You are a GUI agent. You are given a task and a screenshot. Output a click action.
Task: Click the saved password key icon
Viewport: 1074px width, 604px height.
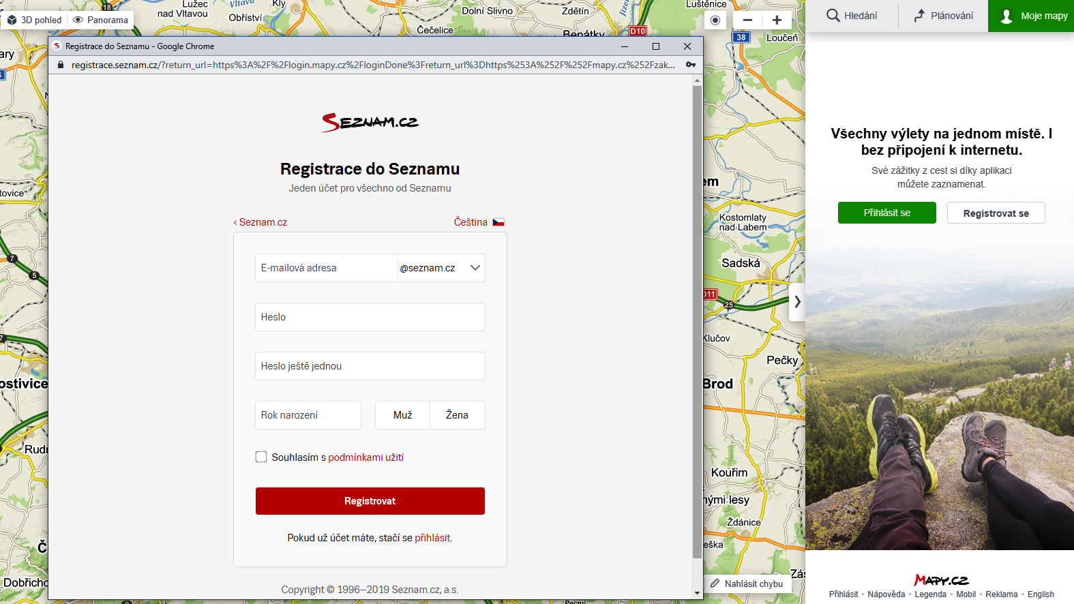coord(691,65)
